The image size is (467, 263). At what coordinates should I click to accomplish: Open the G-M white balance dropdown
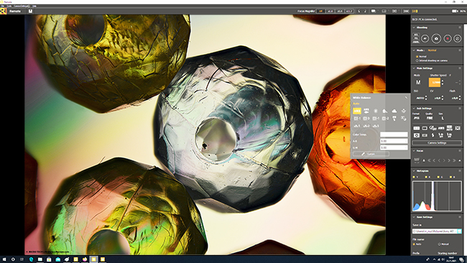pos(394,147)
